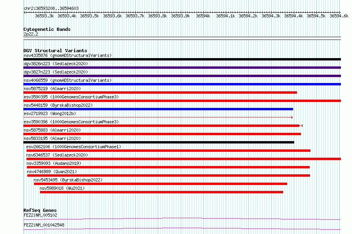Click the red bar under nsv3359093
The height and width of the screenshot is (234, 352).
click(168, 167)
